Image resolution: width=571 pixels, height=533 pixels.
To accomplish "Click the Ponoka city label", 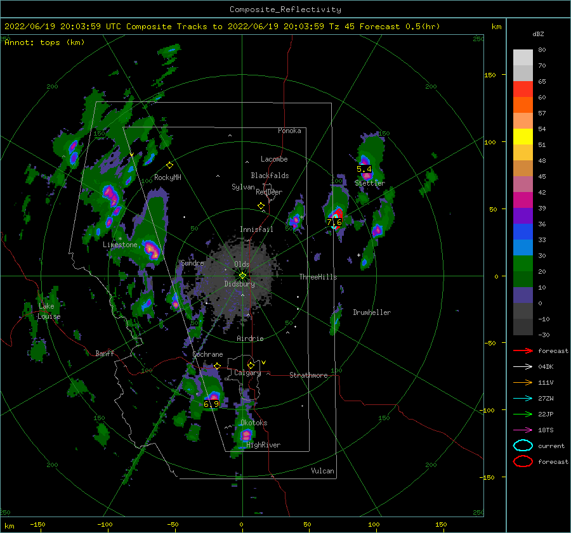I will coord(289,131).
